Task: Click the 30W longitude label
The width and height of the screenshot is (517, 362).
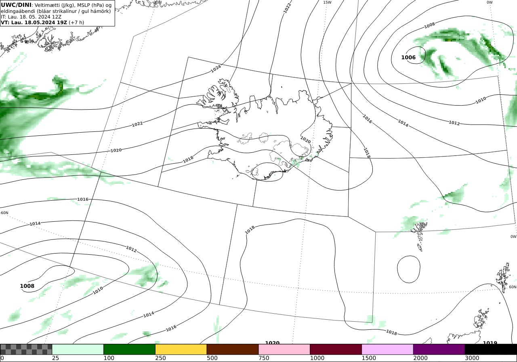Action: pos(158,2)
